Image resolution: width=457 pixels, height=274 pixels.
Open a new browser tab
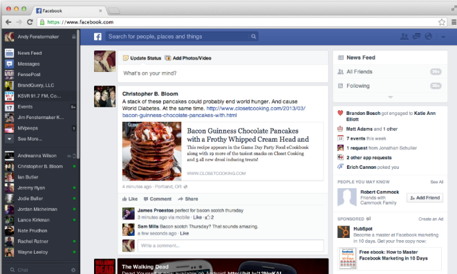point(113,11)
